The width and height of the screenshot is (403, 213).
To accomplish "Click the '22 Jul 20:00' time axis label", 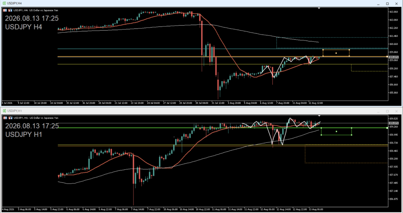I will 137,103.
